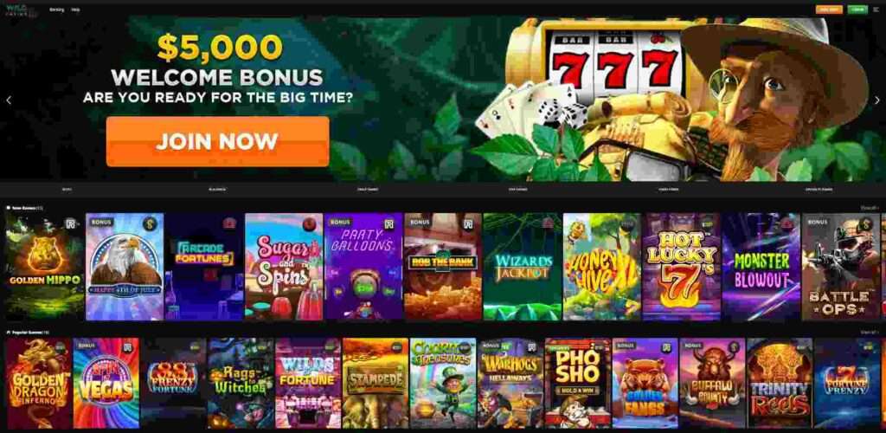
Task: Click the provider badge on Golden Hippo tile
Action: [70, 223]
